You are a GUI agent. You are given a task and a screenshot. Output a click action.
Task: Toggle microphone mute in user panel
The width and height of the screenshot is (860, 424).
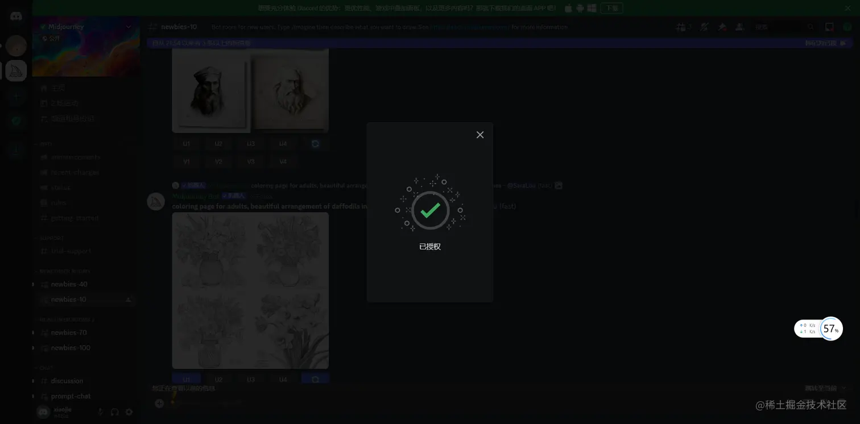pos(100,412)
